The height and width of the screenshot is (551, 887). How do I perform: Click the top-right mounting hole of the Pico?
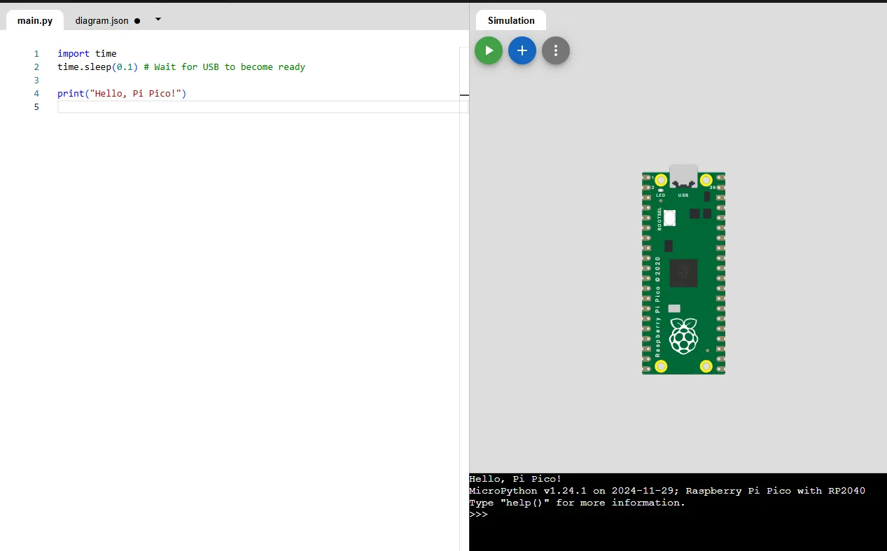pos(706,180)
